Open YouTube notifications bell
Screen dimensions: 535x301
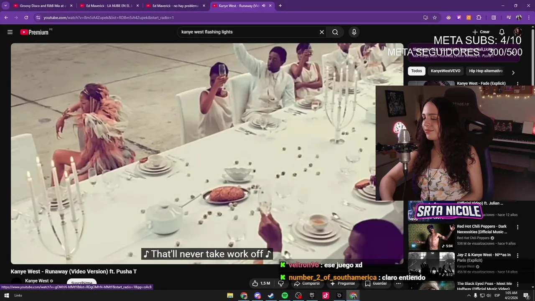[502, 32]
